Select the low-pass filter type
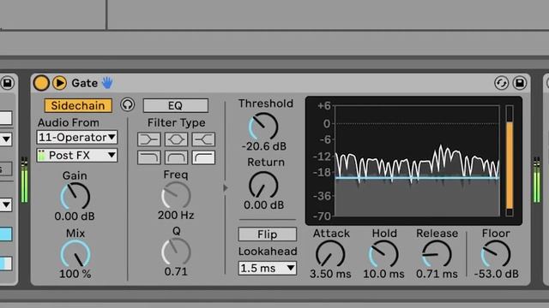This screenshot has height=308, width=549. click(148, 157)
